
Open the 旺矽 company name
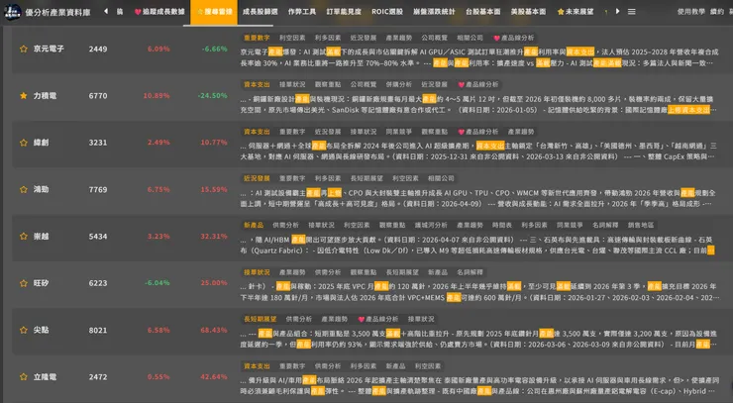click(x=42, y=283)
